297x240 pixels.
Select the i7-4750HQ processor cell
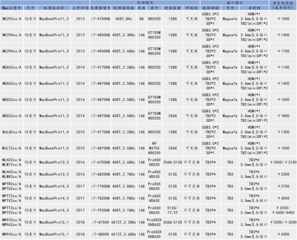point(100,19)
